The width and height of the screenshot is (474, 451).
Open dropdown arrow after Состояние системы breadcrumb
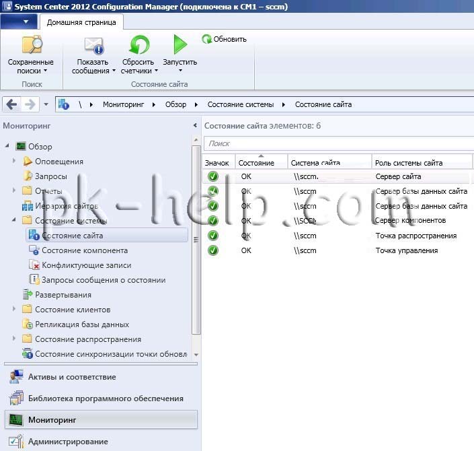284,105
